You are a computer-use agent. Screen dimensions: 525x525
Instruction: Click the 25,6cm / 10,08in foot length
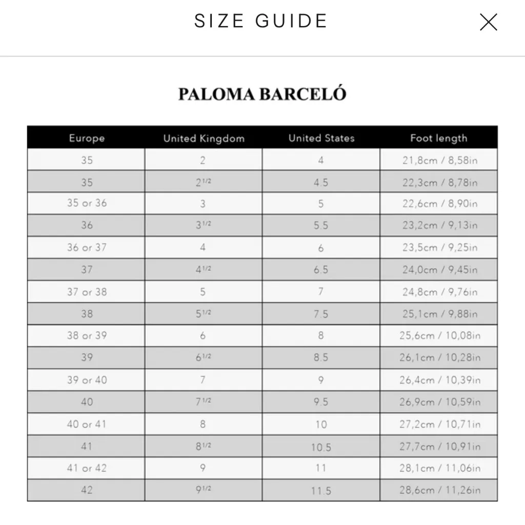tap(439, 336)
